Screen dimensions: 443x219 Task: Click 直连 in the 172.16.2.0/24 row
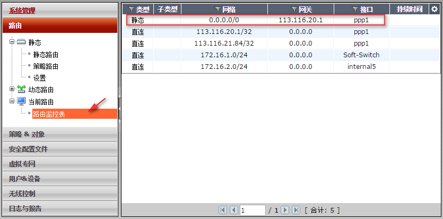[x=137, y=67]
